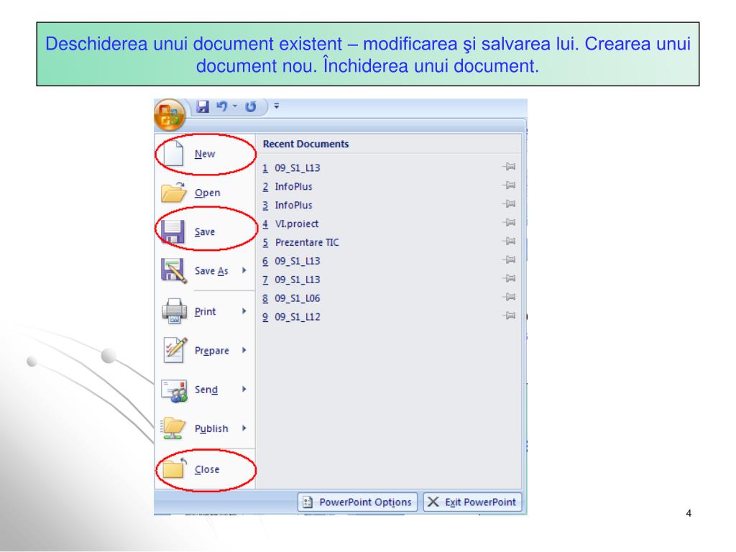
Task: Open recent document 6 09_S1_L13
Action: pyautogui.click(x=291, y=261)
